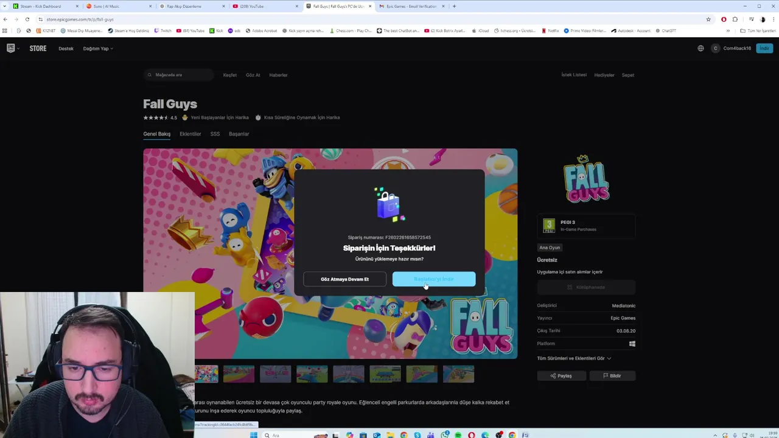779x438 pixels.
Task: Click the blue download launcher button in dialog
Action: click(x=434, y=279)
